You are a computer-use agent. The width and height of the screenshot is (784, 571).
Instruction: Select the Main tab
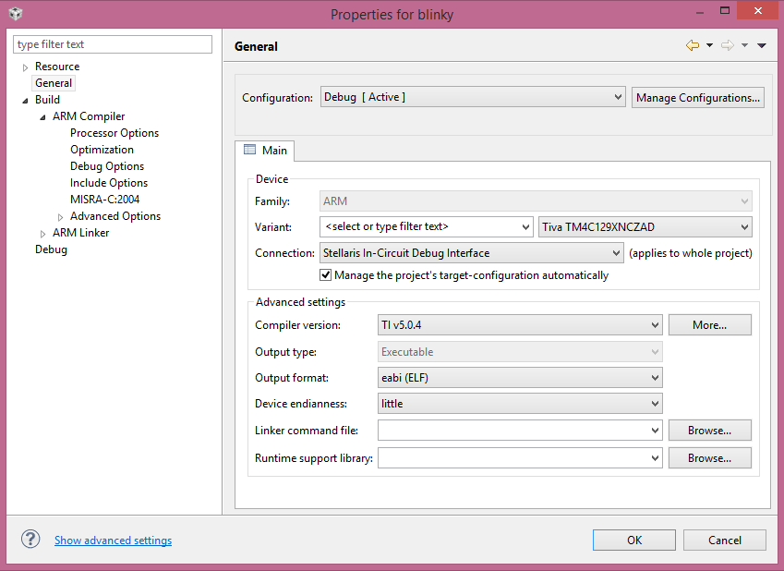click(265, 150)
